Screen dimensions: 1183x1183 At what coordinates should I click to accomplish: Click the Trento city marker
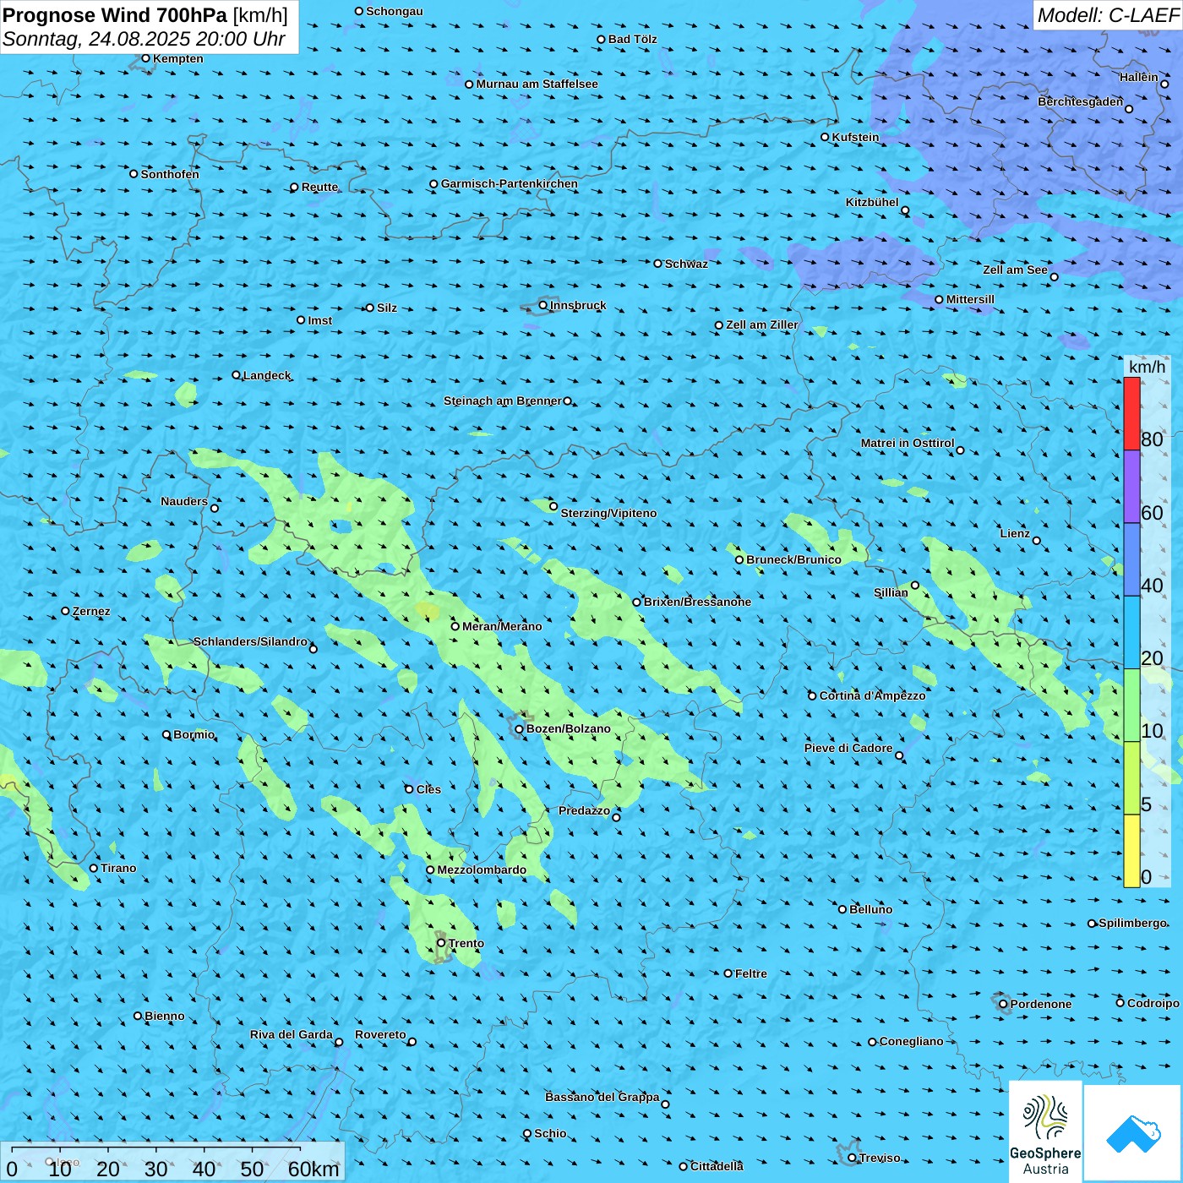(x=441, y=943)
